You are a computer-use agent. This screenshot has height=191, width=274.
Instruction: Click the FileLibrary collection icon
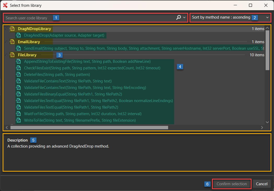click(12, 55)
